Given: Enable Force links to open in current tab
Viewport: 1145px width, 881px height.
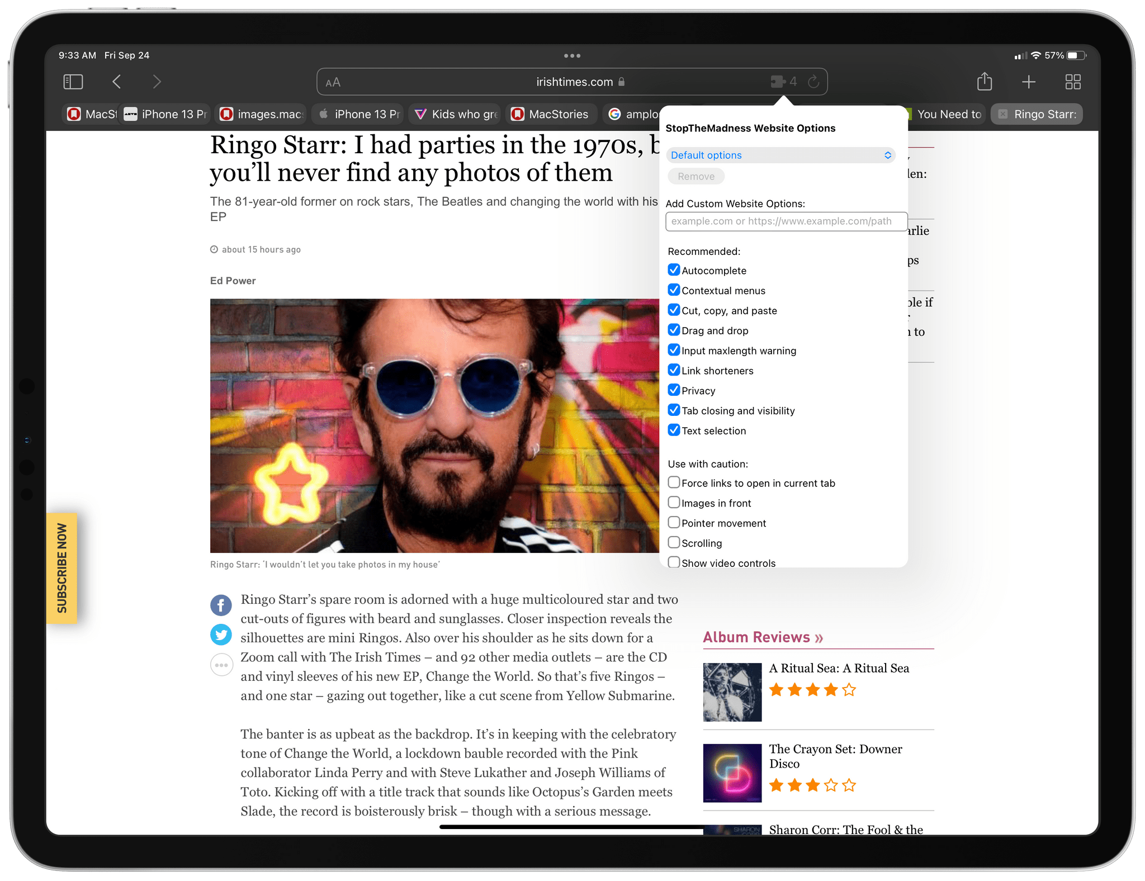Looking at the screenshot, I should coord(674,482).
